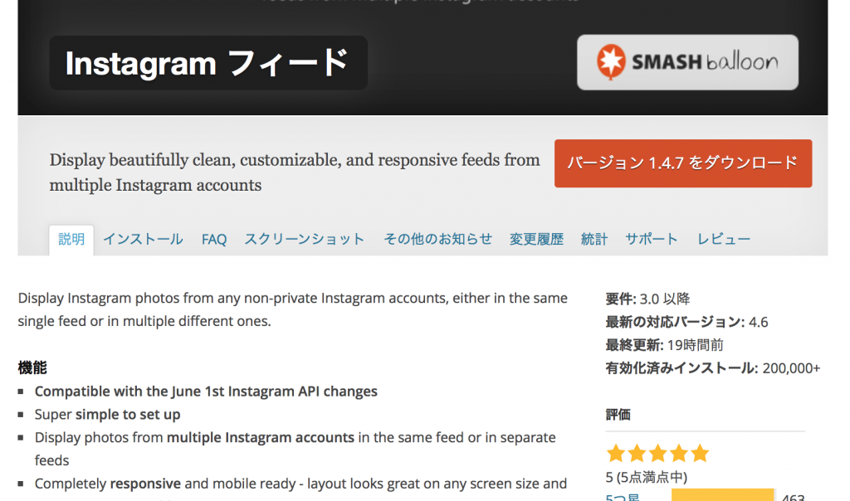The width and height of the screenshot is (850, 501).
Task: Go to the その他のお知らせ tab
Action: [437, 239]
